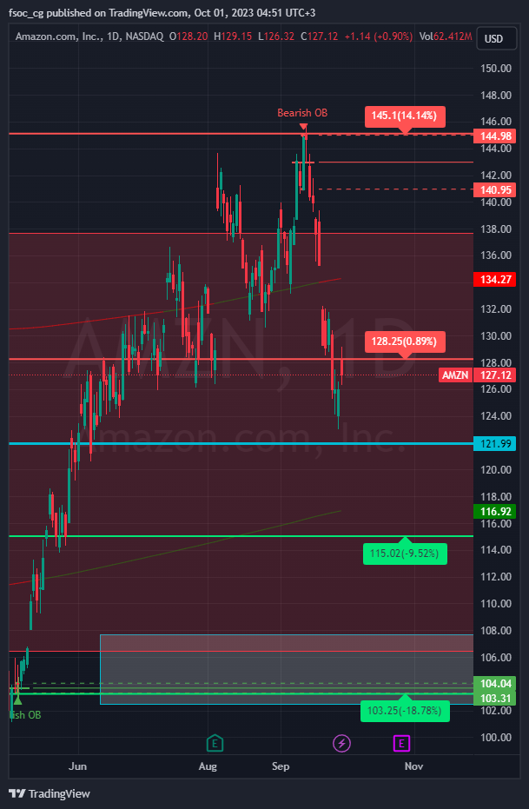This screenshot has width=529, height=809.
Task: Click the AMZN price line label
Action: click(455, 375)
